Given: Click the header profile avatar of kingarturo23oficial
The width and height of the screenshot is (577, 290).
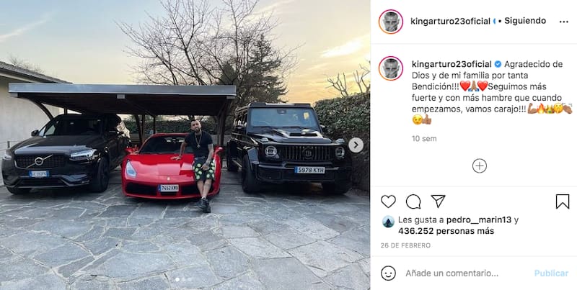Looking at the screenshot, I should click(390, 22).
